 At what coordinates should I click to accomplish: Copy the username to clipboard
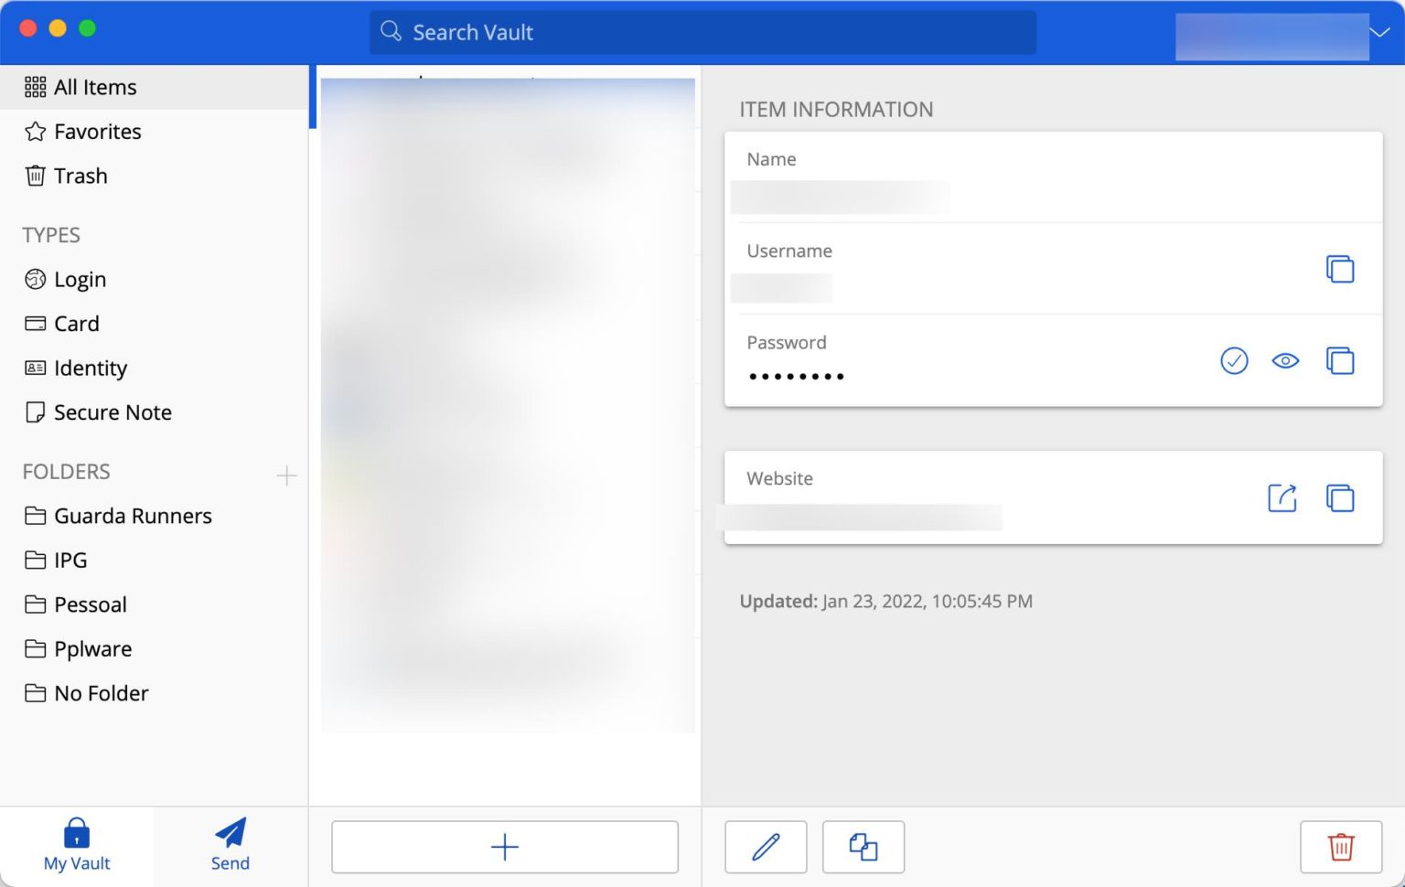[x=1339, y=269]
